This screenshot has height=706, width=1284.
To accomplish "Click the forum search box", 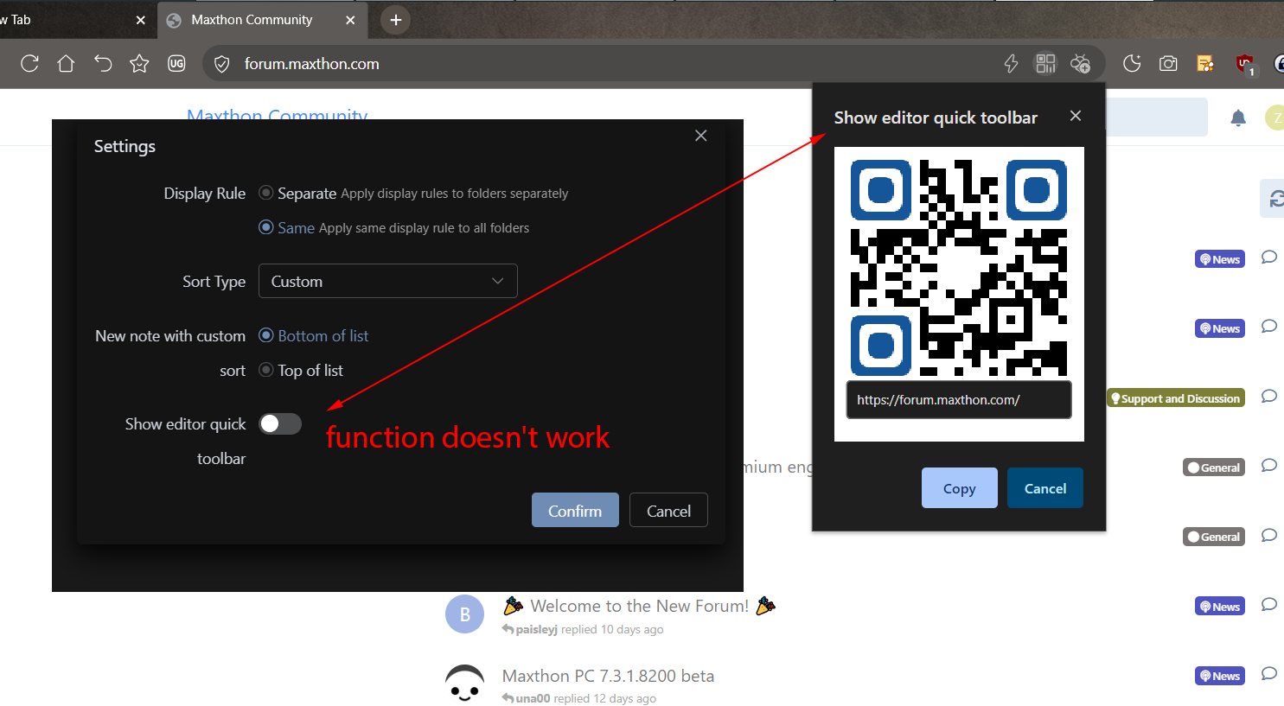I will tap(1157, 117).
